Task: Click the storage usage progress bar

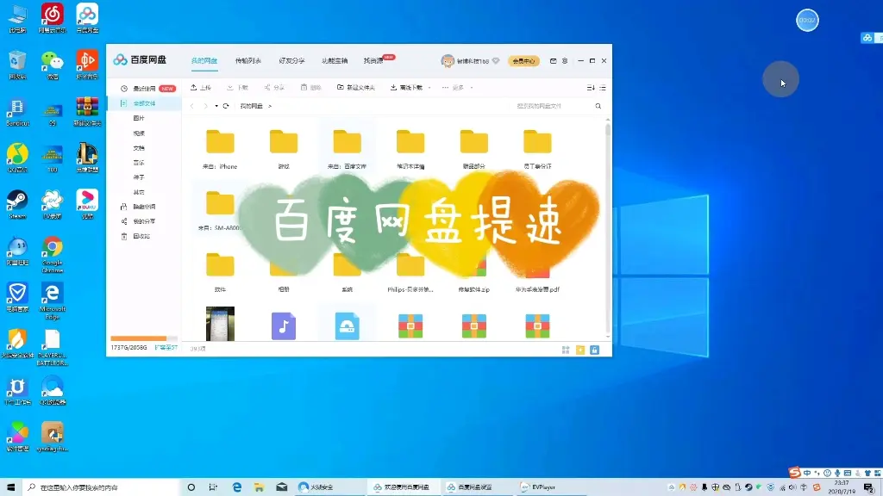Action: 144,338
